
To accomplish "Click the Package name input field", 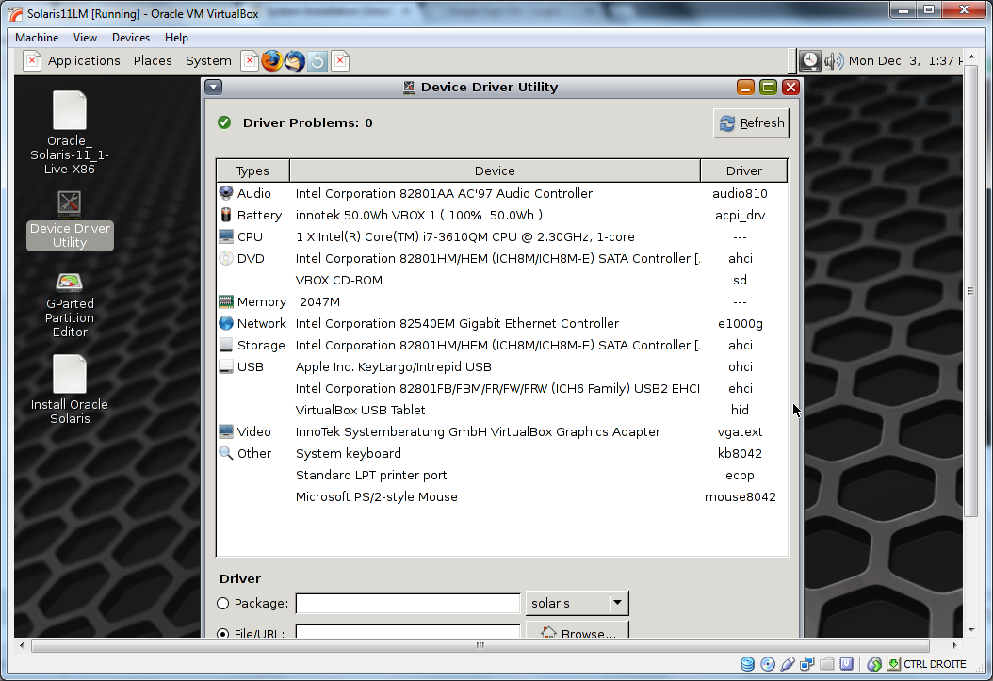I will [408, 604].
